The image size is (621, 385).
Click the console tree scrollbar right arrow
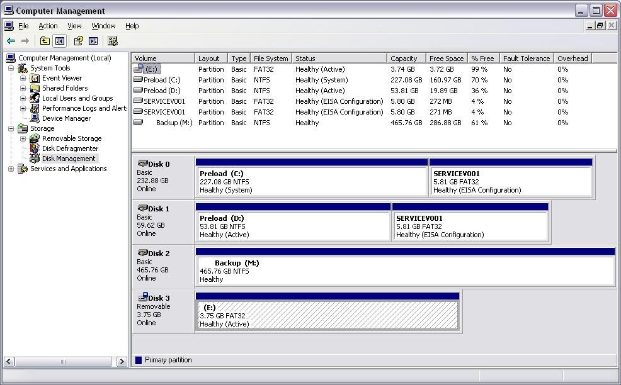click(122, 362)
